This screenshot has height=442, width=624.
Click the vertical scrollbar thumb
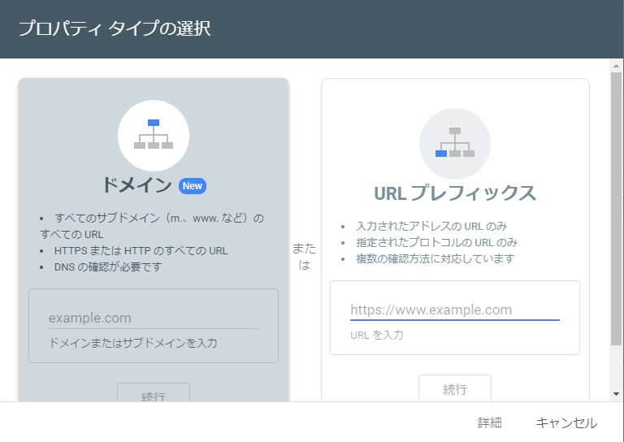pos(616,209)
